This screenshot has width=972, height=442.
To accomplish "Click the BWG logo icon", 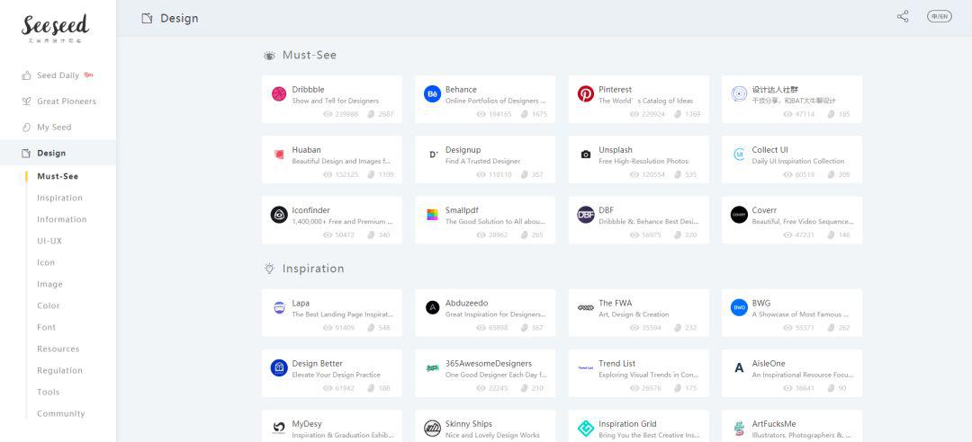I will point(739,307).
